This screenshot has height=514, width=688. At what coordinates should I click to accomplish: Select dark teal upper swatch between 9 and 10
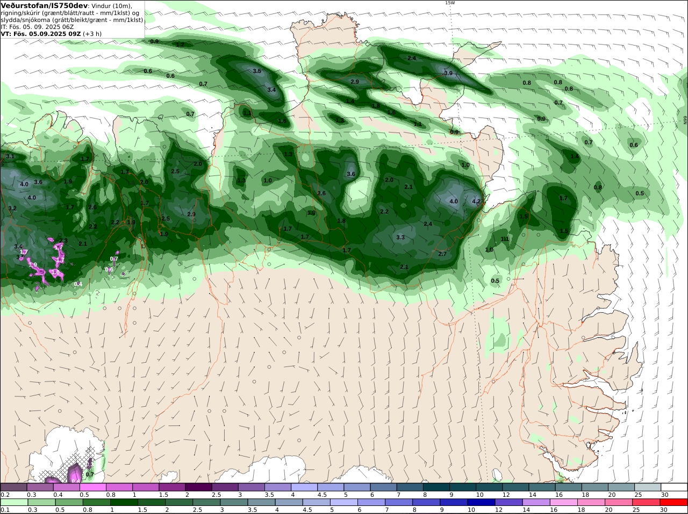coord(463,487)
